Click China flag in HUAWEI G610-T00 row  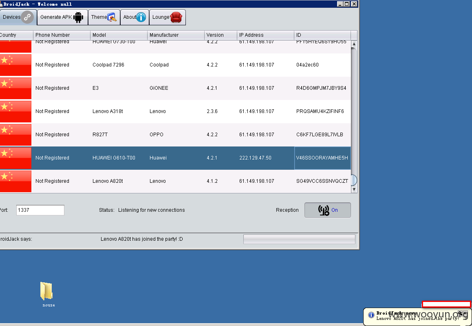[15, 158]
